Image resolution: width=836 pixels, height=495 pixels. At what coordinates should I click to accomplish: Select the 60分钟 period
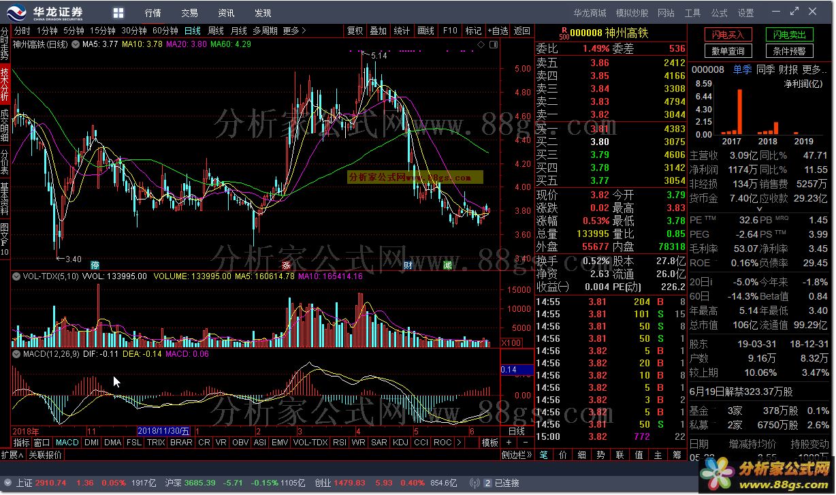[x=165, y=31]
